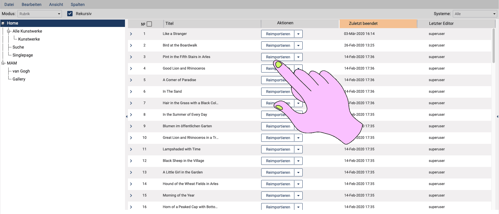Expand row 16 Horn of a Peaked Cap chevron
Image resolution: width=499 pixels, height=214 pixels.
click(131, 207)
